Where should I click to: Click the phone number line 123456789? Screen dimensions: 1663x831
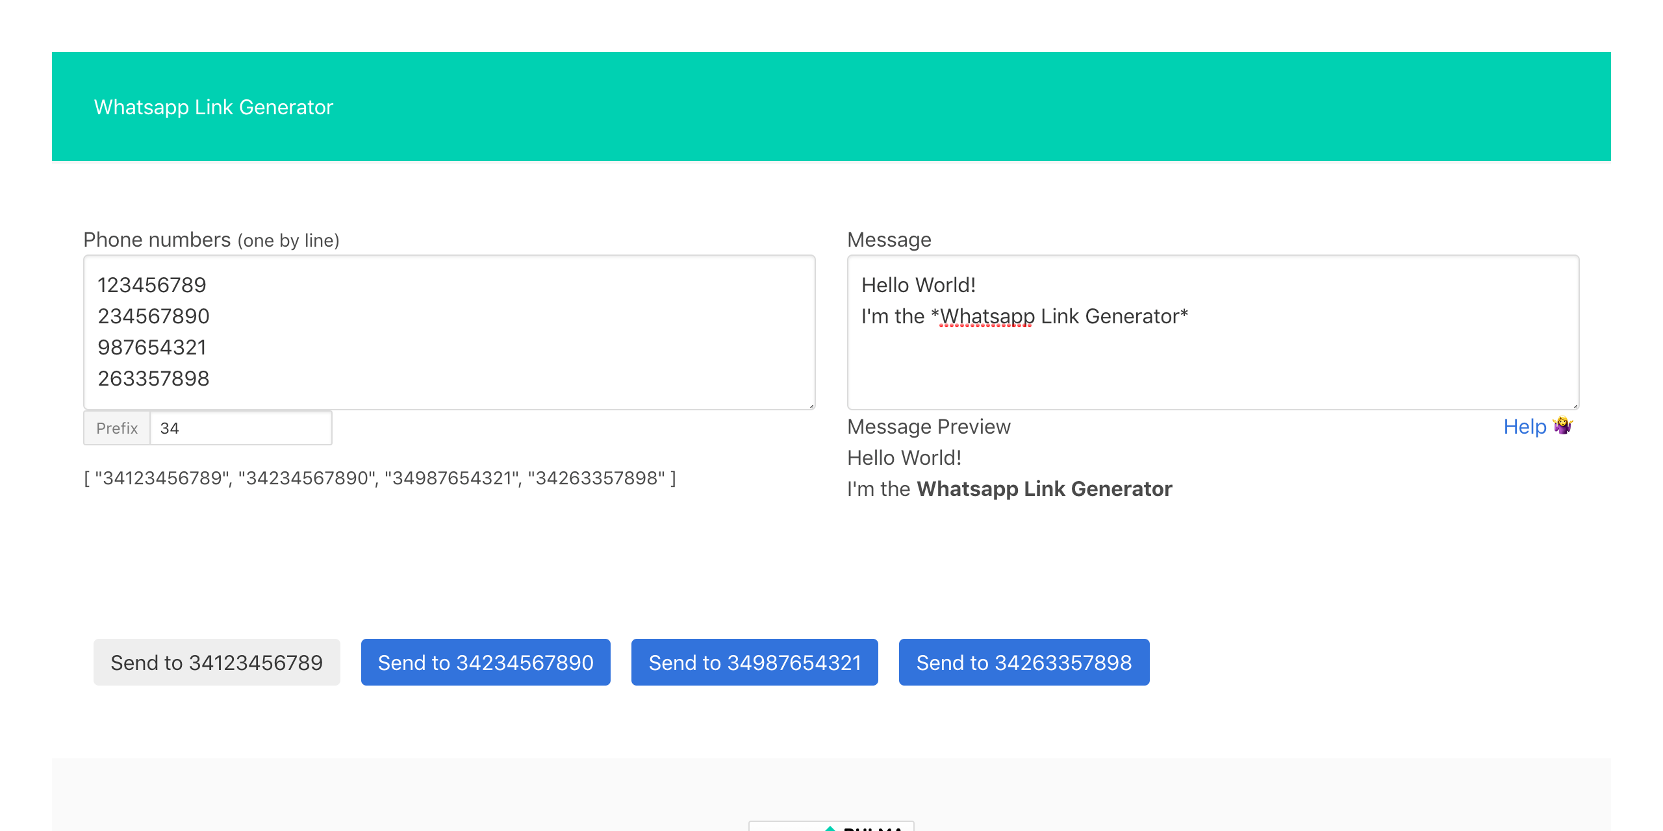pos(152,285)
